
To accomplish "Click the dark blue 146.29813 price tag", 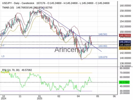I will [x=125, y=42].
